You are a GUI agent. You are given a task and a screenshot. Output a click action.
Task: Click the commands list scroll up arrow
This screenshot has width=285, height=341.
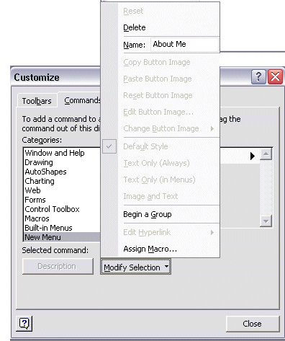coord(266,154)
